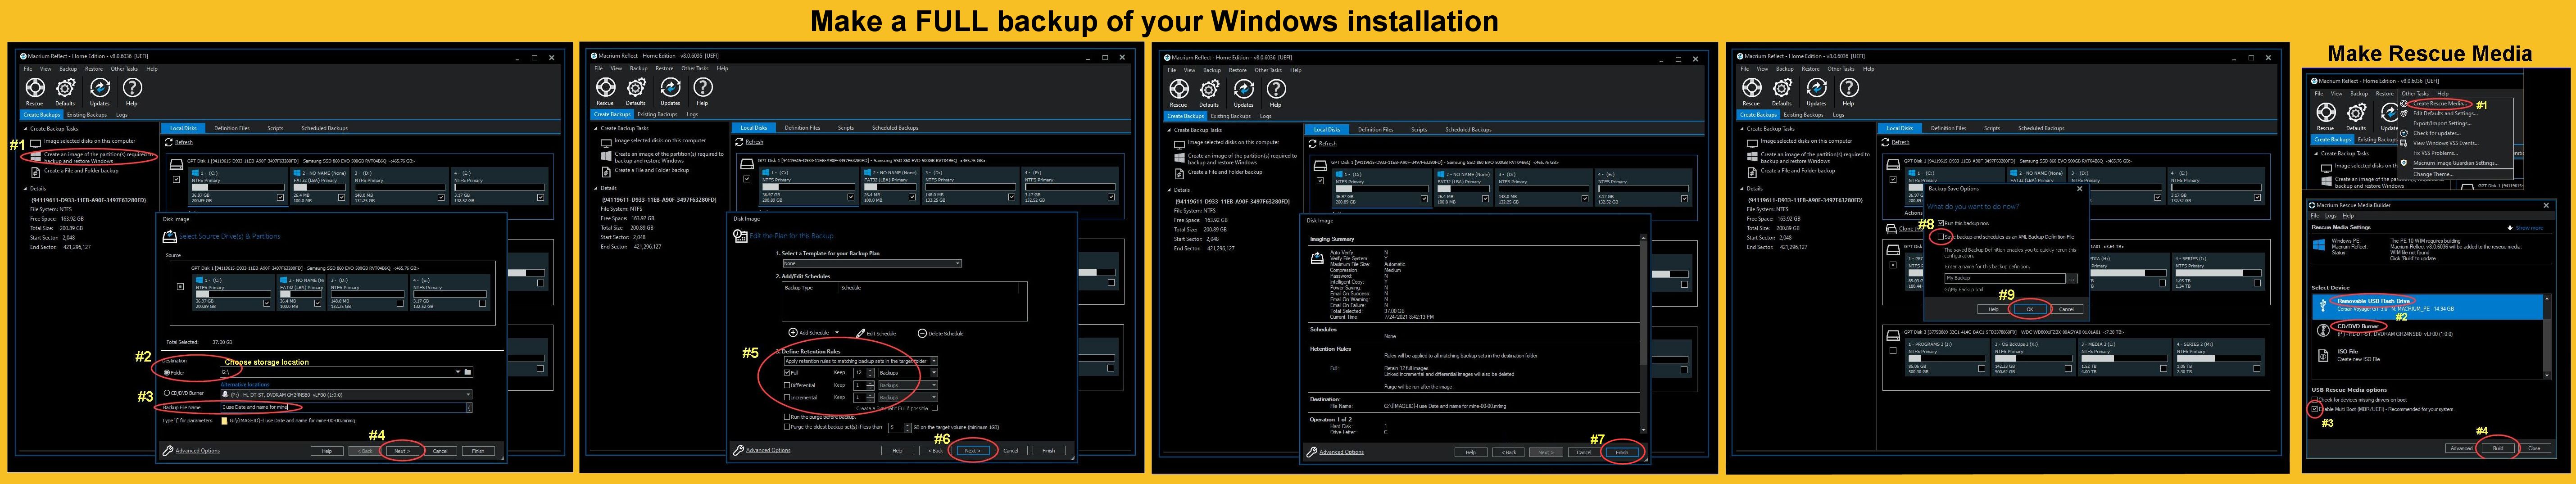Image resolution: width=2576 pixels, height=484 pixels.
Task: Click Imaging Summary dialog vertical scrollbar
Action: tap(1643, 335)
